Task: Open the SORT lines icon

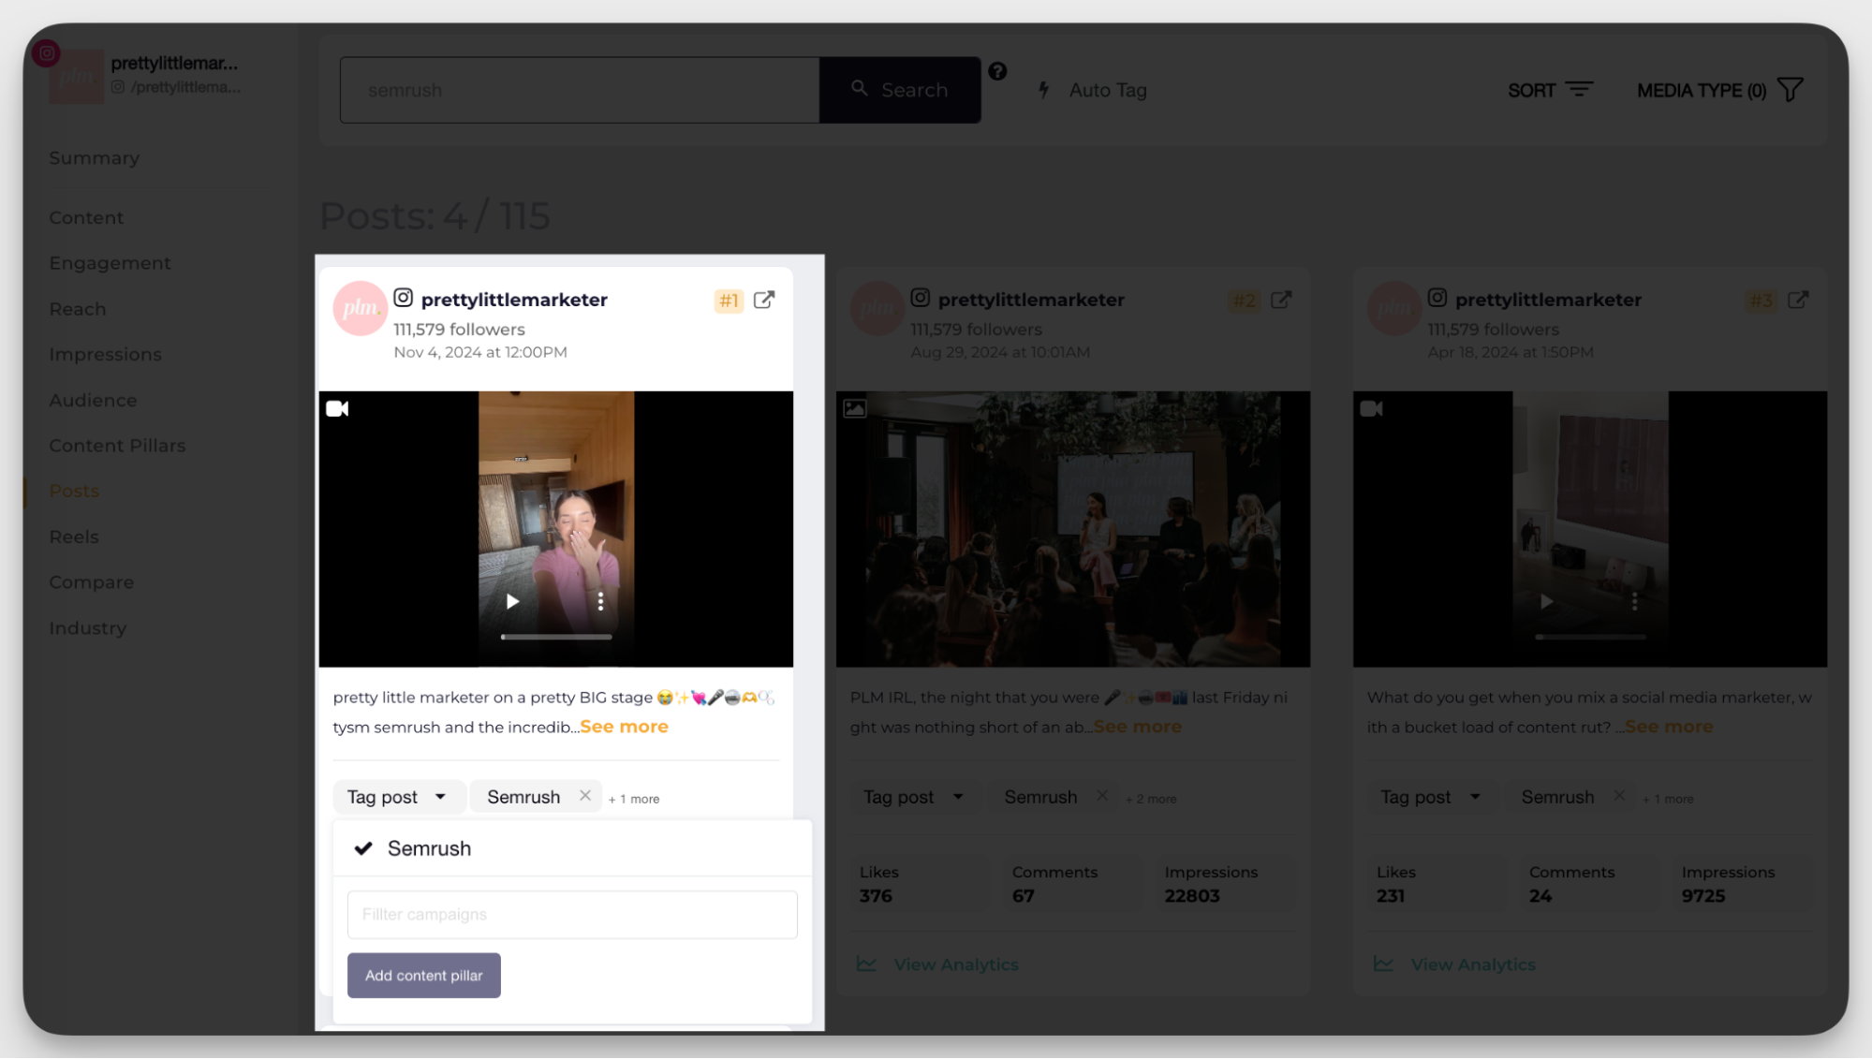Action: (1579, 89)
